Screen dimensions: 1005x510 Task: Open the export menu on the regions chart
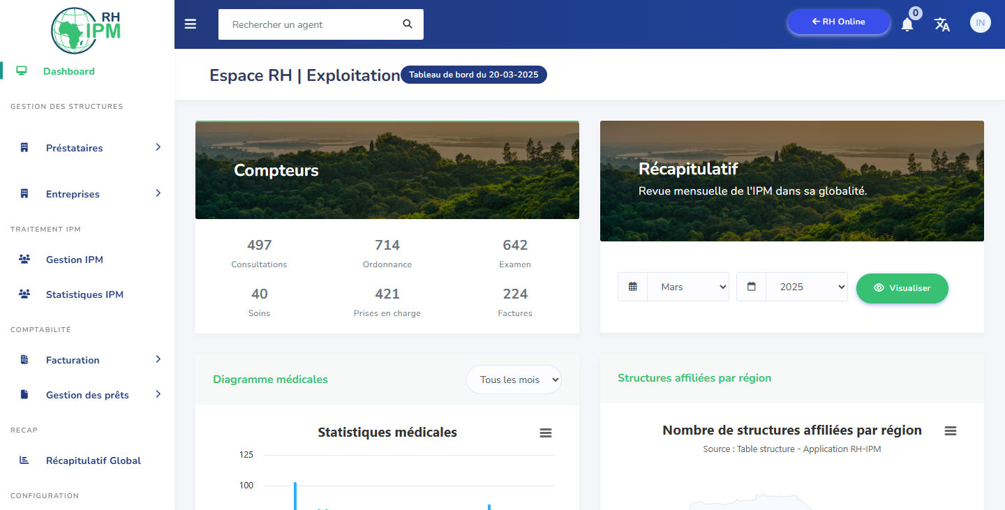coord(951,430)
